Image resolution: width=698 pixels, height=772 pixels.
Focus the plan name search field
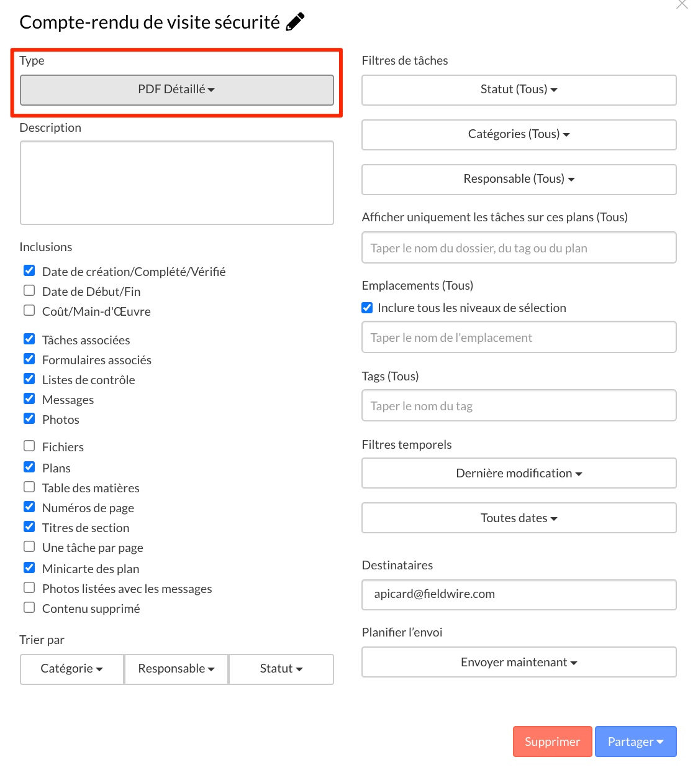pyautogui.click(x=519, y=248)
